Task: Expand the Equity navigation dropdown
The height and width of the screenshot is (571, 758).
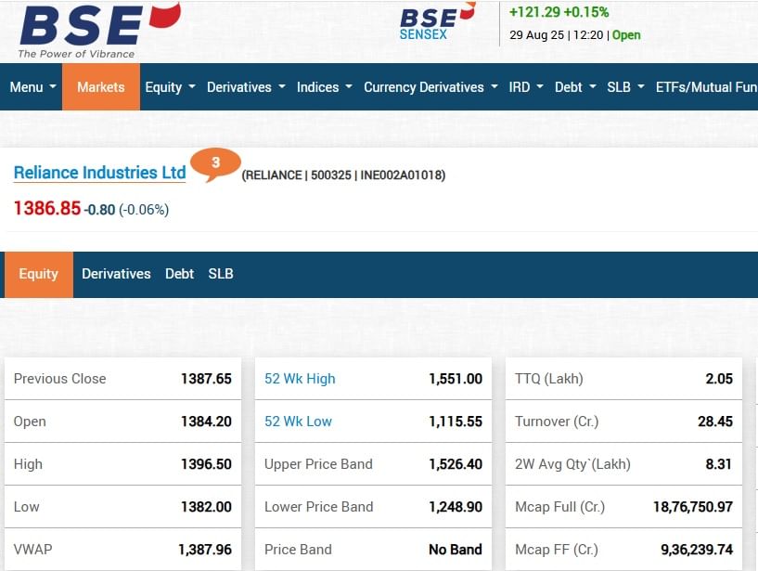Action: [x=170, y=87]
